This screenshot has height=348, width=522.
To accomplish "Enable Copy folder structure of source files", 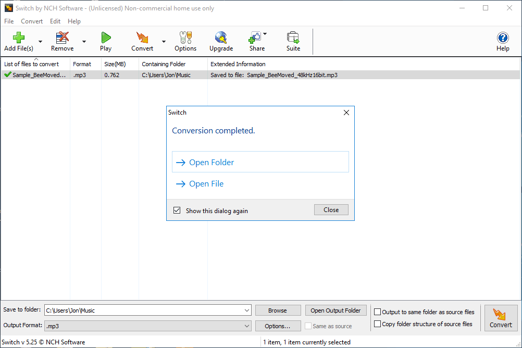I will (378, 324).
